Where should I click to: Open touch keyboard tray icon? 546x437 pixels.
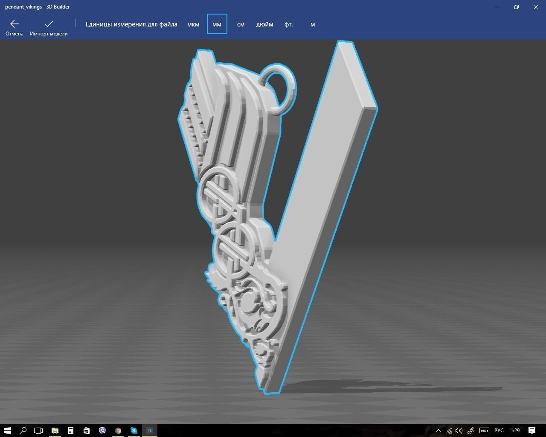(484, 430)
